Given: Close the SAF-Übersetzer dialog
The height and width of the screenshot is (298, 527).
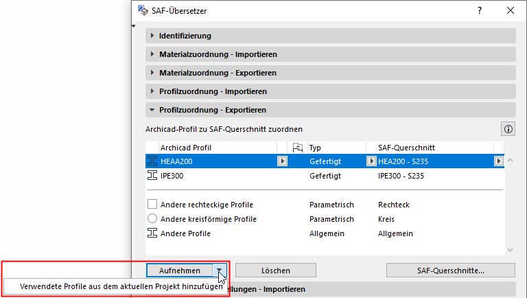Looking at the screenshot, I should (x=511, y=10).
